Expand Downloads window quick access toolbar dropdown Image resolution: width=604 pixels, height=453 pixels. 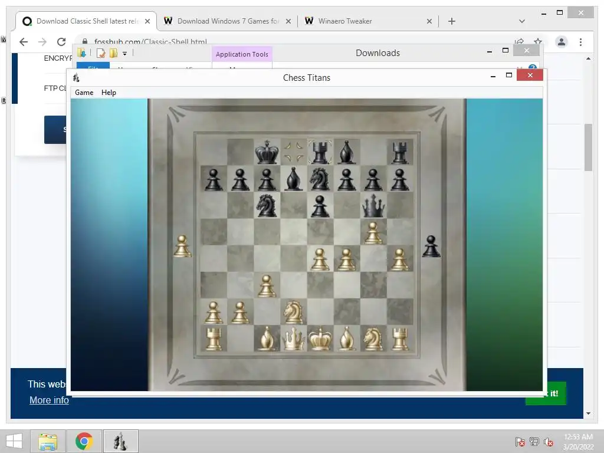coord(125,54)
